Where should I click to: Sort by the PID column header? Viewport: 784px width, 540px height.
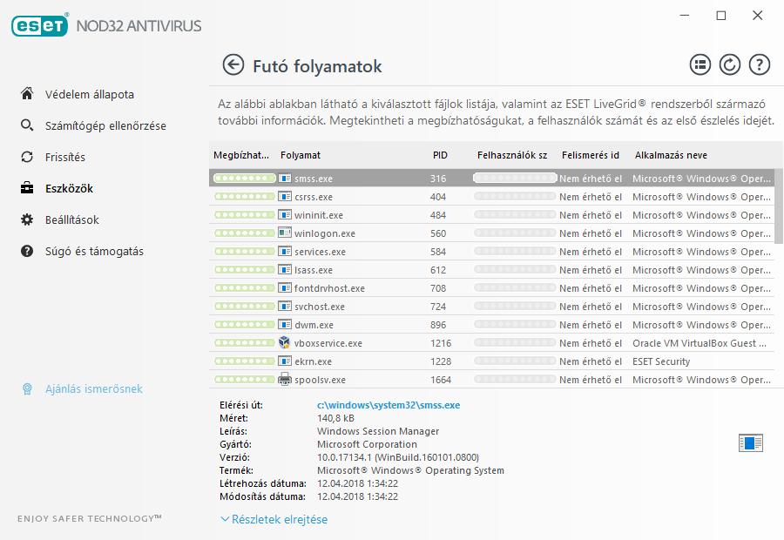click(x=440, y=155)
